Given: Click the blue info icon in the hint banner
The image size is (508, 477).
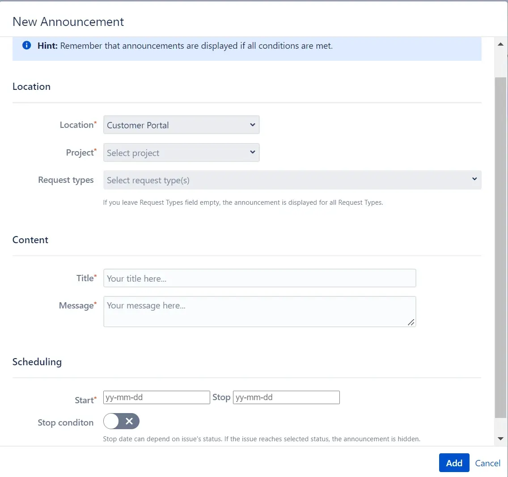Looking at the screenshot, I should click(x=26, y=45).
